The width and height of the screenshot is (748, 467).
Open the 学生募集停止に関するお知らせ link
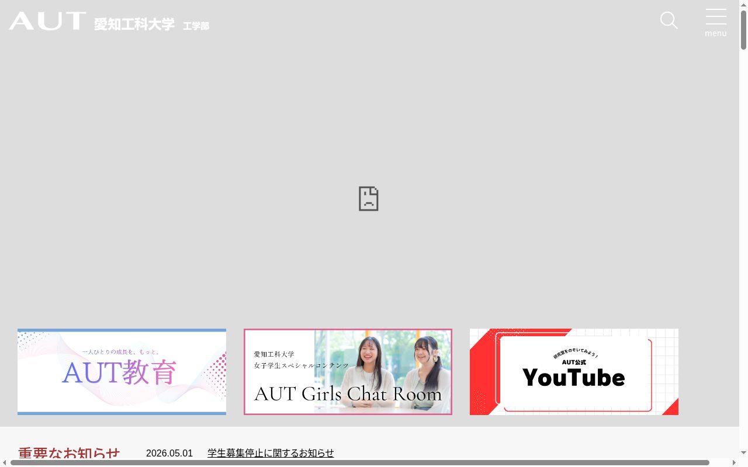coord(271,453)
